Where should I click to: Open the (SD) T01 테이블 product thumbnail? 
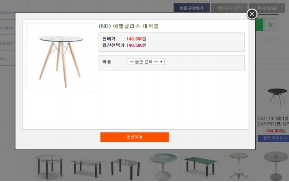tap(277, 98)
